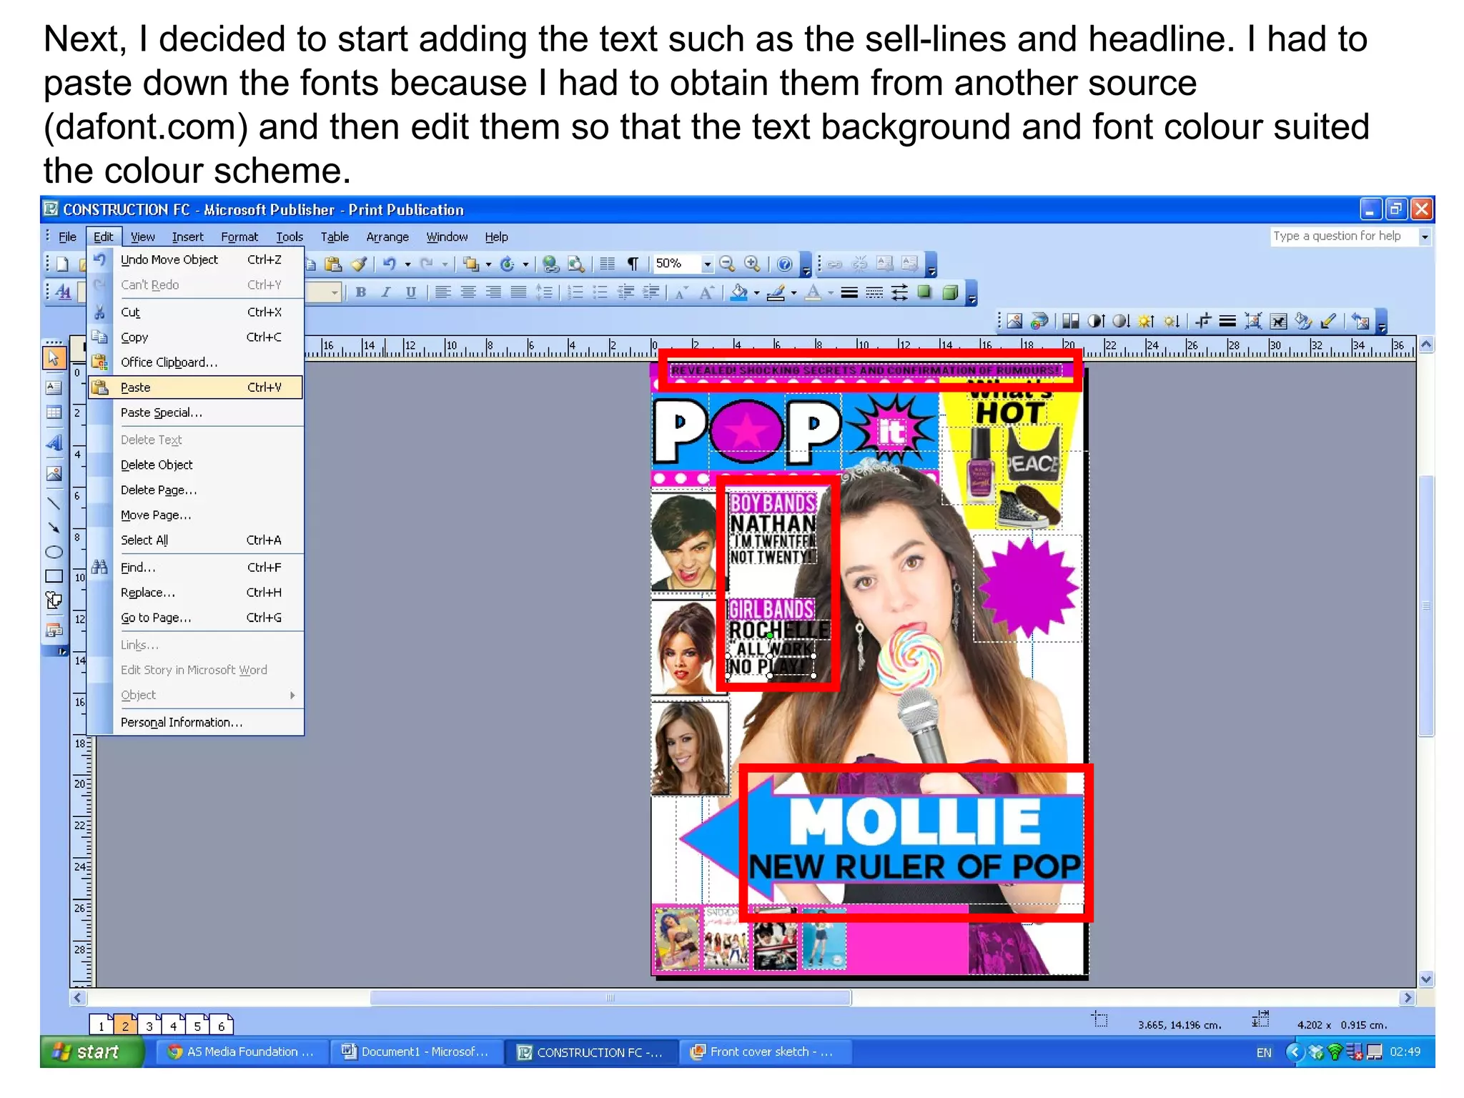Click the Fill Color paint bucket swatch

coord(739,292)
